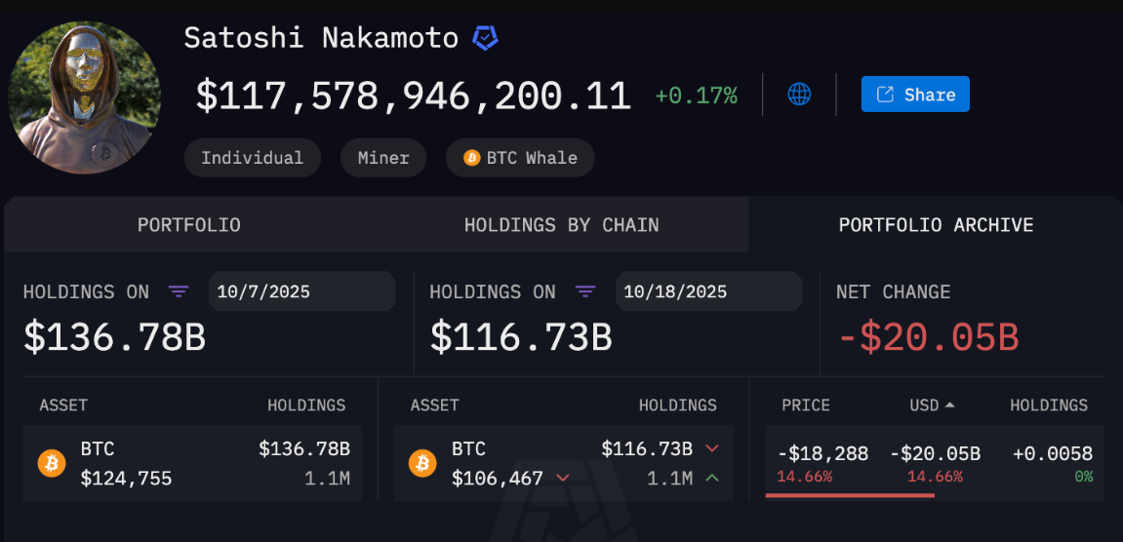
Task: Click the verified badge beside Satoshi Nakamoto
Action: [x=486, y=39]
